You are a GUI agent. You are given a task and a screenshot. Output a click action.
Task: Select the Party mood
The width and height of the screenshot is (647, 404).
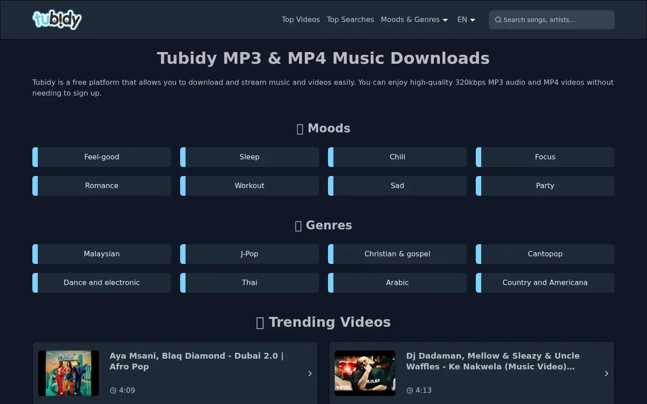click(x=545, y=186)
